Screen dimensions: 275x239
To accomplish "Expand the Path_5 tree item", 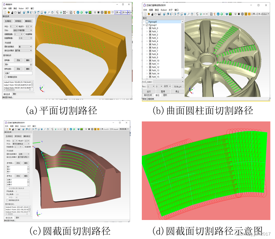I will point(147,45).
